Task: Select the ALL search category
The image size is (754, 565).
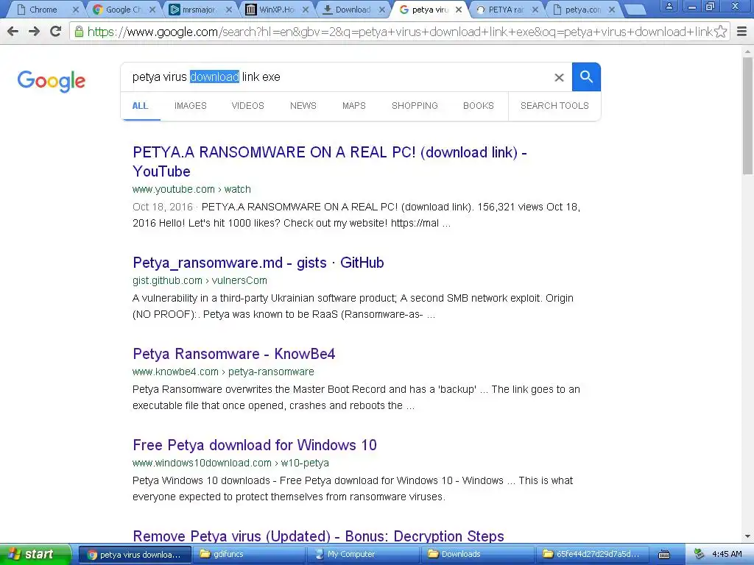Action: (x=140, y=106)
